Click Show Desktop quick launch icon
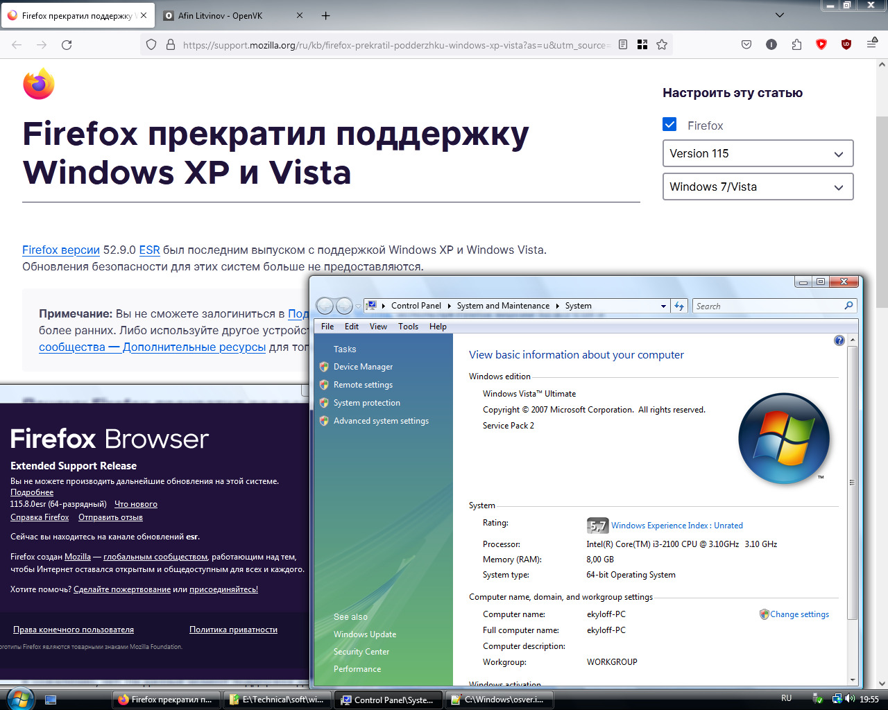Viewport: 888px width, 710px height. click(x=51, y=700)
